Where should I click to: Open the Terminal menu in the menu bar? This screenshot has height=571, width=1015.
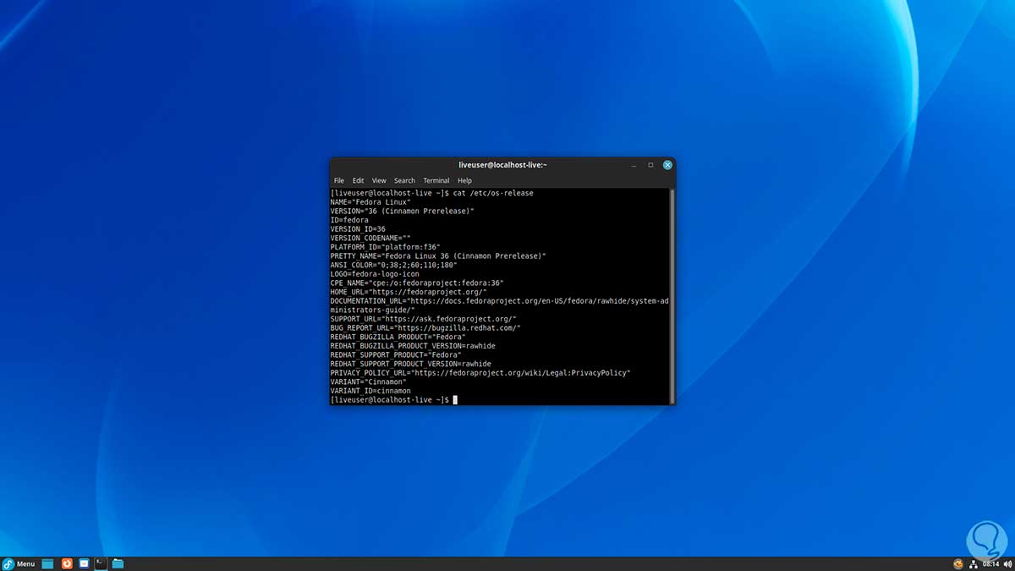(436, 180)
